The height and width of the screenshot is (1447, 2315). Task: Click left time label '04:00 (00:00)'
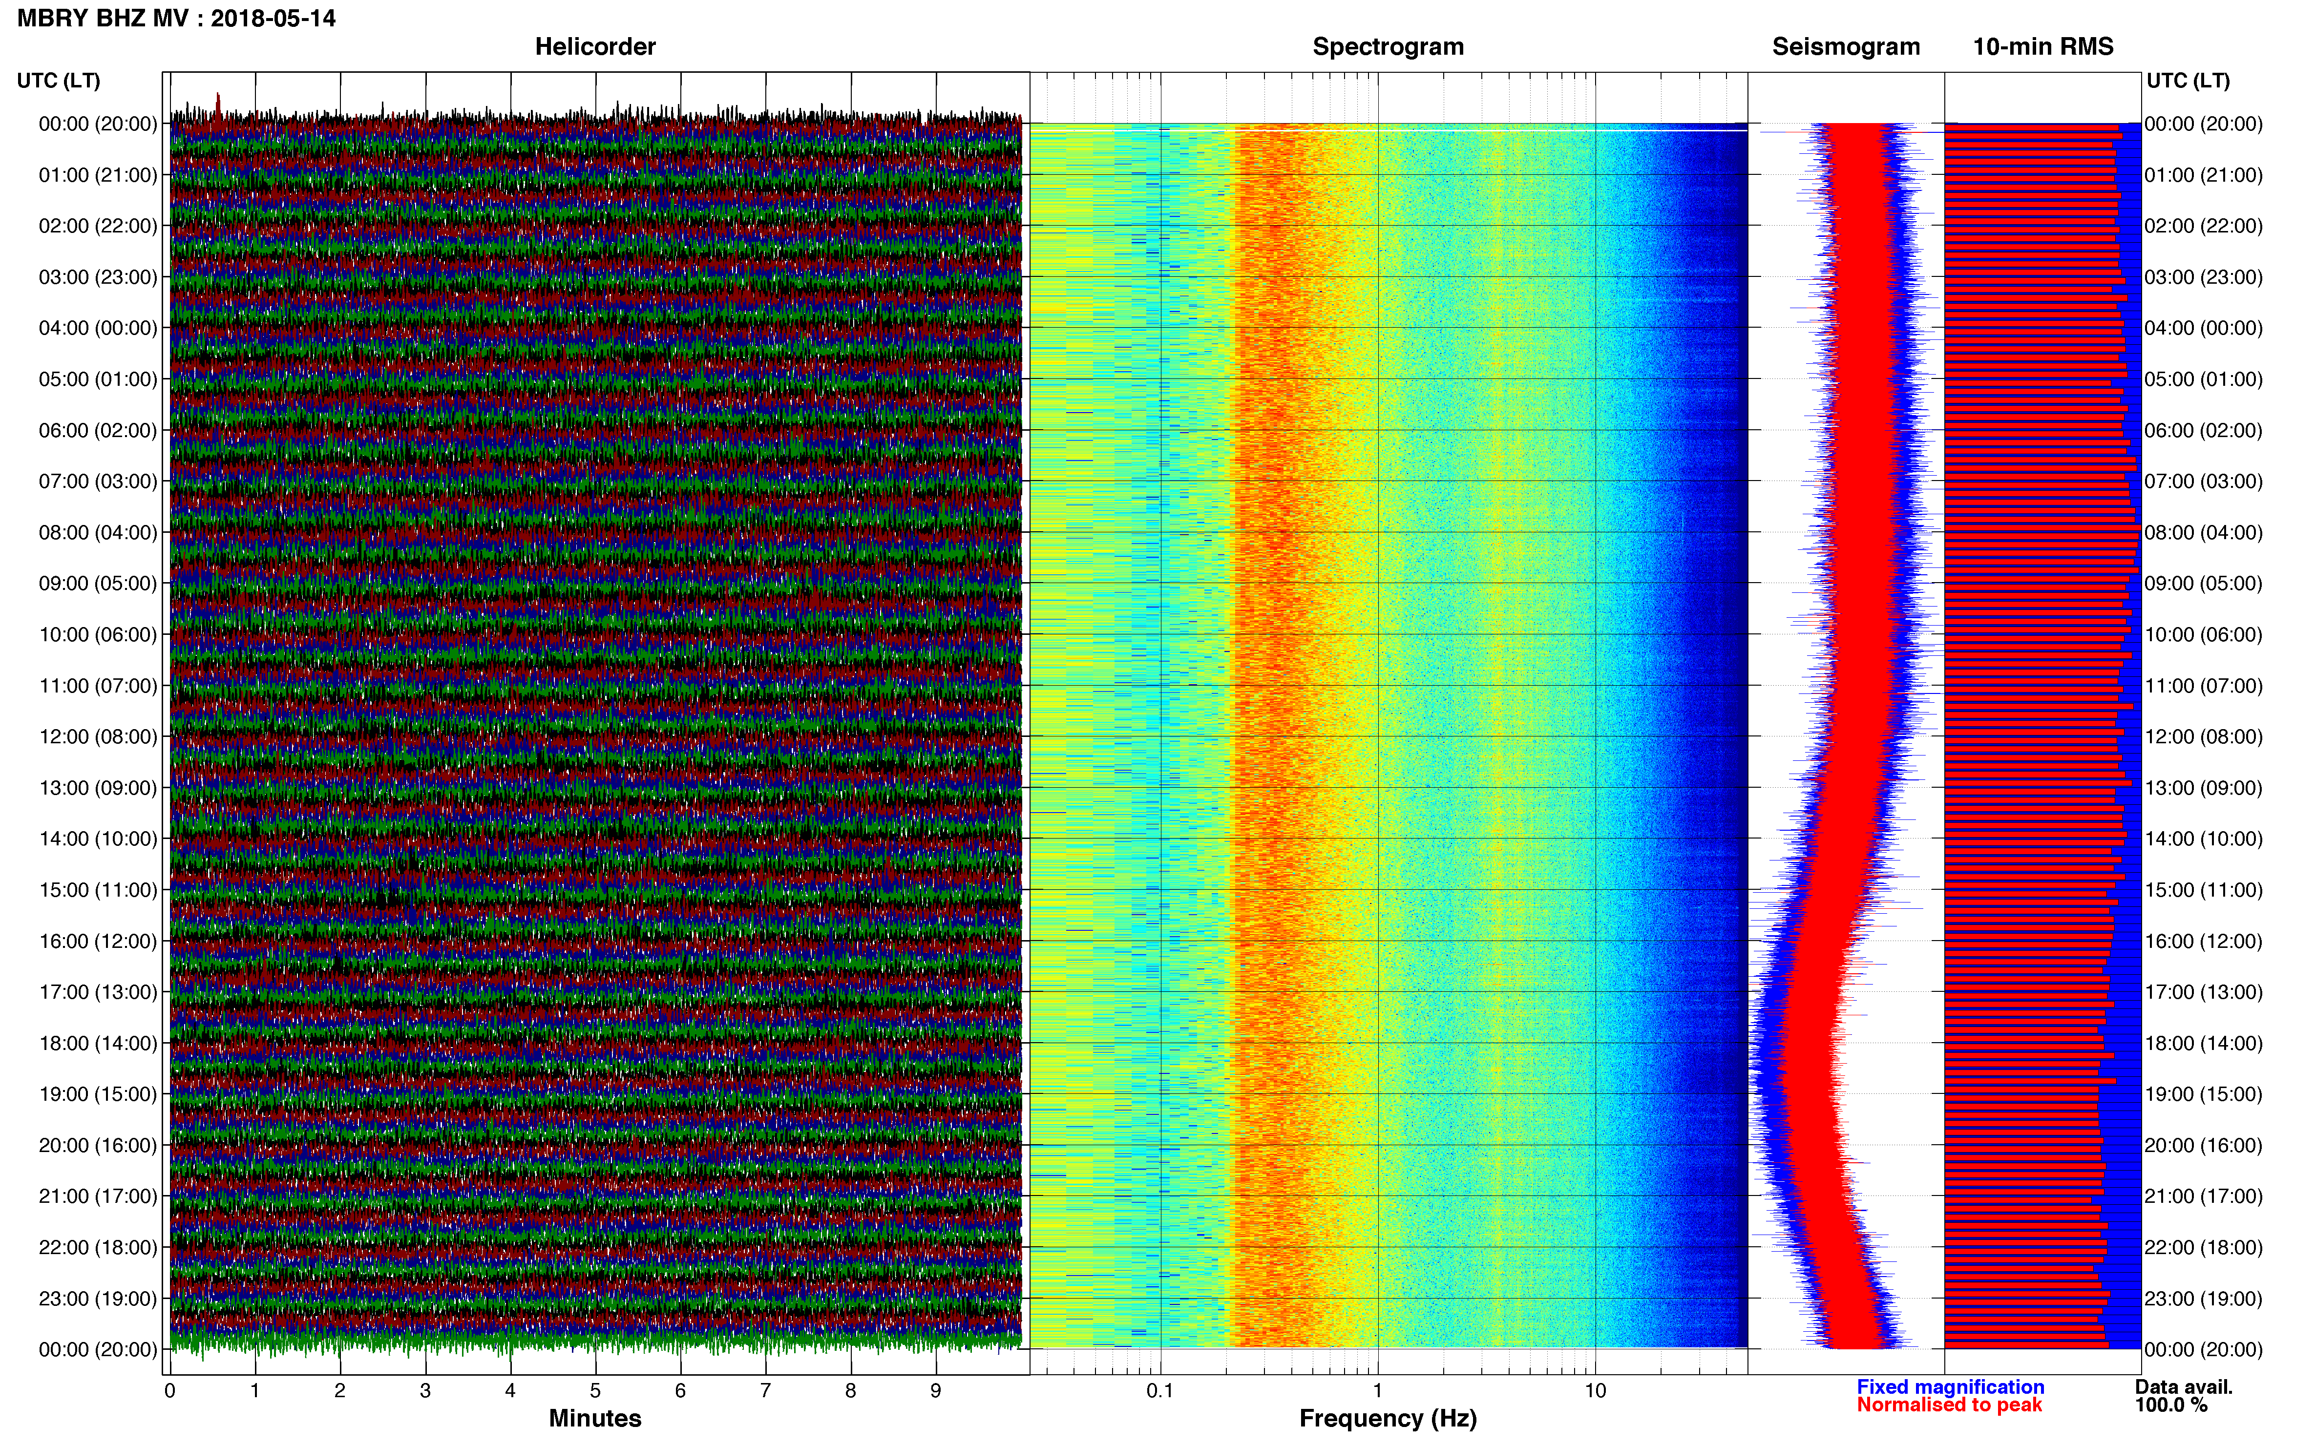tap(98, 328)
